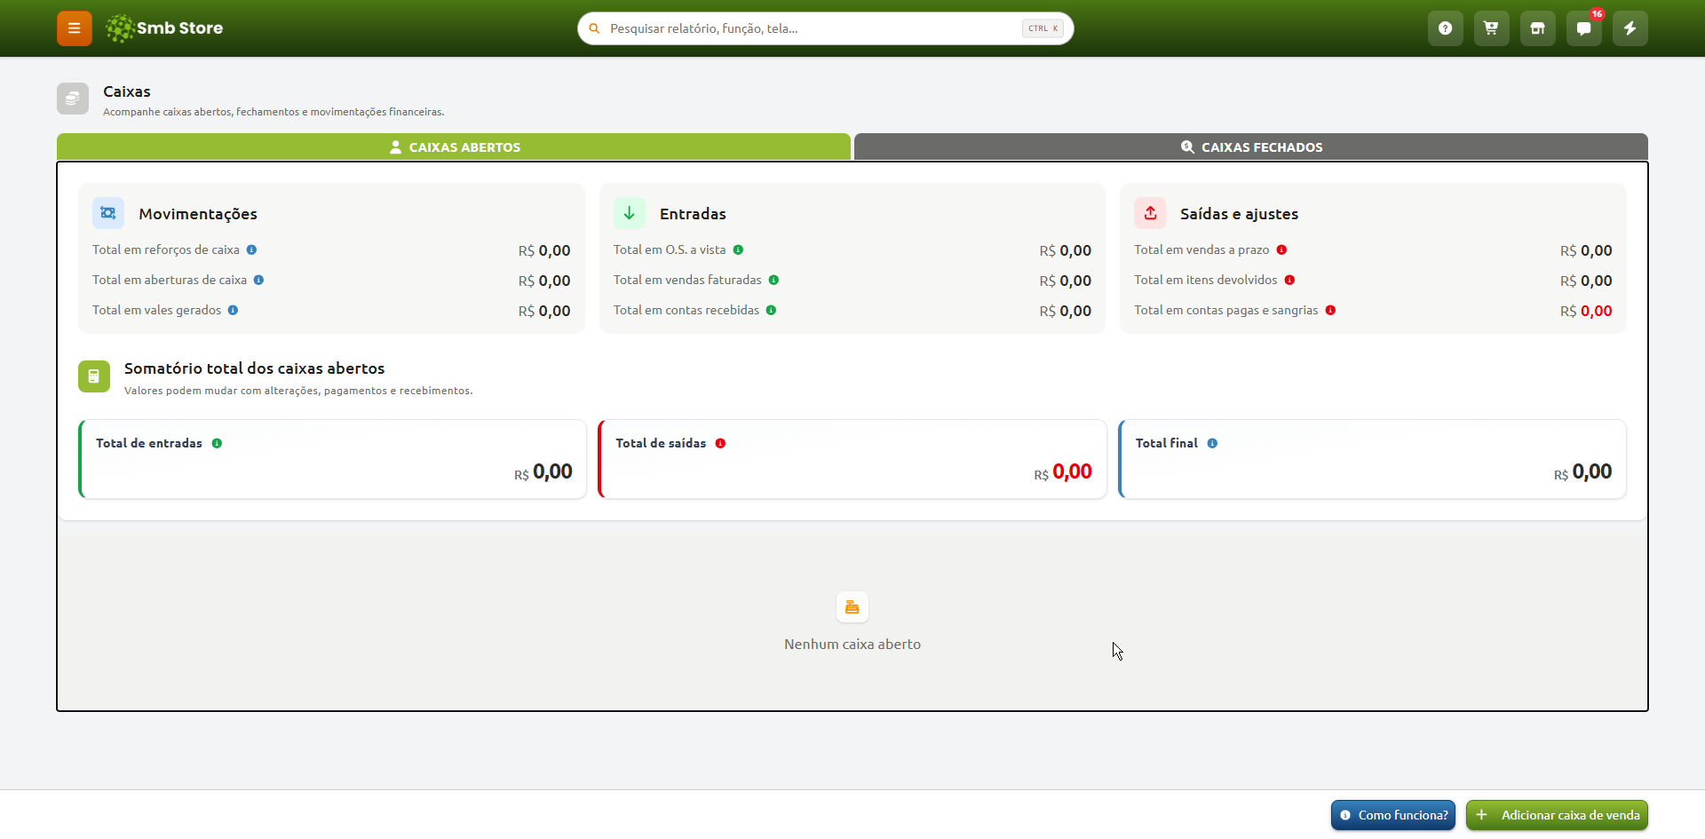Click Adicionar caixa de venda button
The height and width of the screenshot is (839, 1705).
click(x=1557, y=815)
